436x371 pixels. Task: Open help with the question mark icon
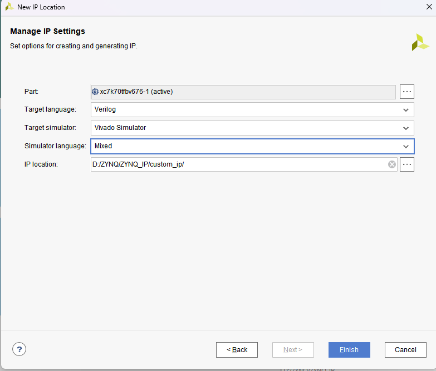point(19,349)
